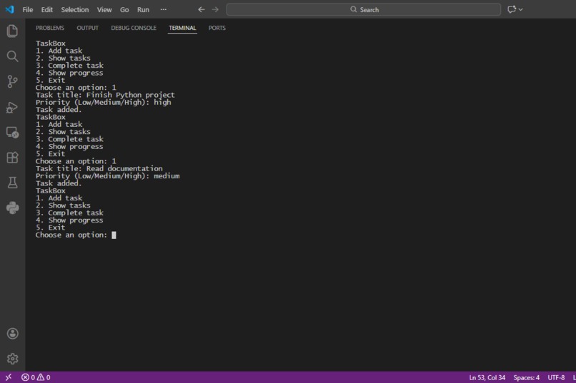Switch to the PORTS tab
576x383 pixels.
[217, 28]
